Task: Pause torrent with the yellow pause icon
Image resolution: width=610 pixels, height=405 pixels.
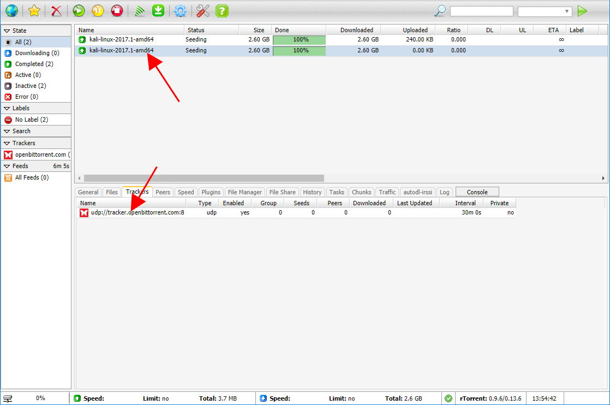Action: pyautogui.click(x=98, y=10)
